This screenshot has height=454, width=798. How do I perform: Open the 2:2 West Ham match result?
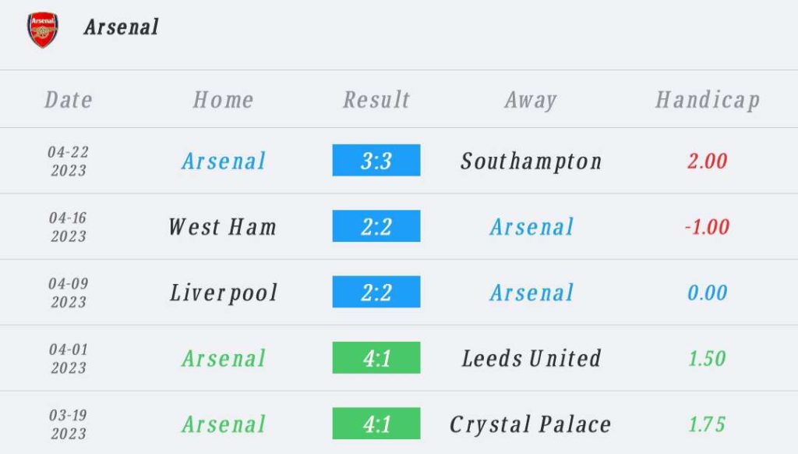tap(376, 226)
